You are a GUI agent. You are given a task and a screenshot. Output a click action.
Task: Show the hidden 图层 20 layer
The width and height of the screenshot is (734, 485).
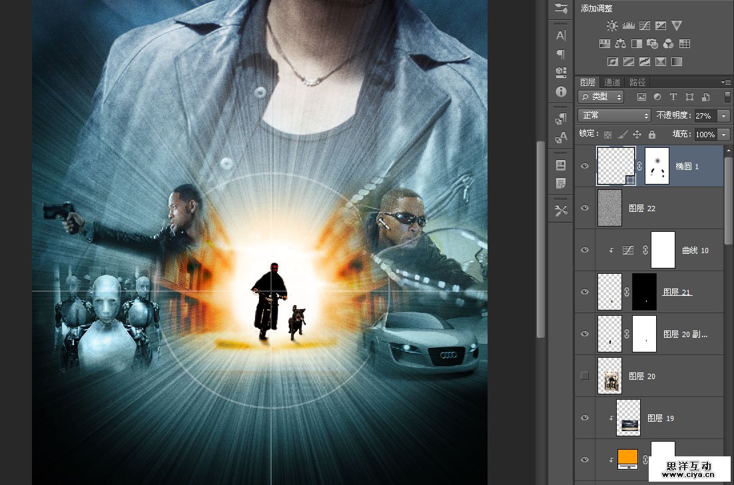(585, 376)
